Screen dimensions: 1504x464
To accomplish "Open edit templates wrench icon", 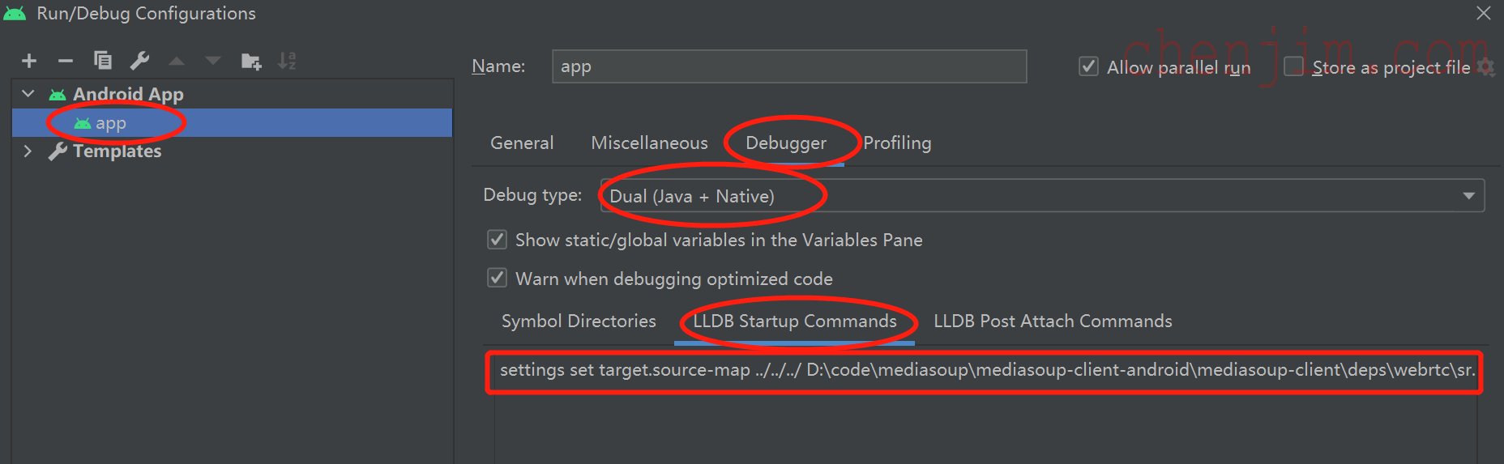I will (x=139, y=61).
